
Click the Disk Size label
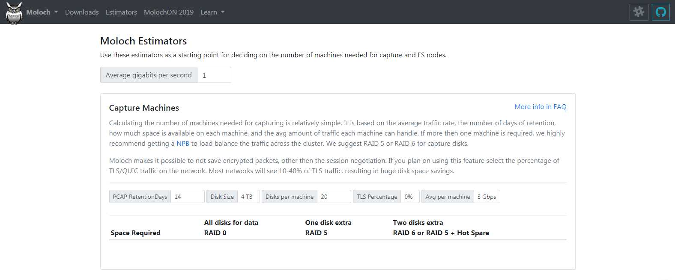(x=222, y=197)
